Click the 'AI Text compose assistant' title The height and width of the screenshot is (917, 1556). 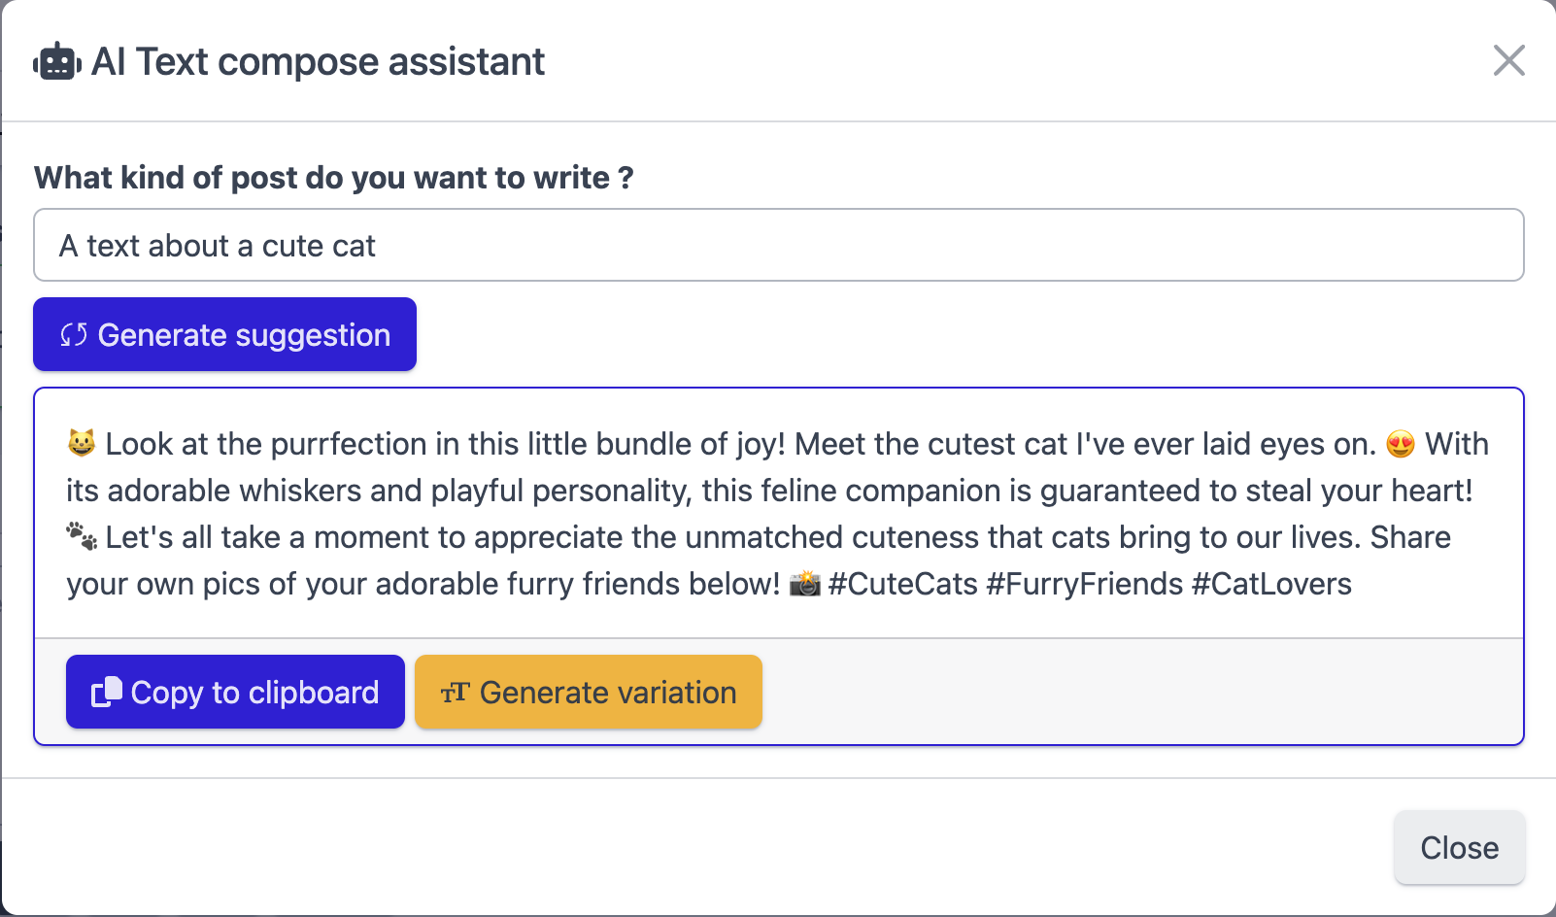[318, 62]
